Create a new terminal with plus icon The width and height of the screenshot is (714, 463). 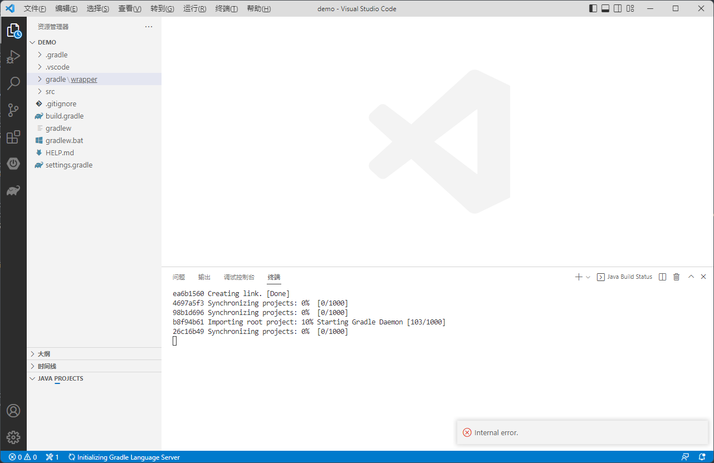[x=579, y=277]
